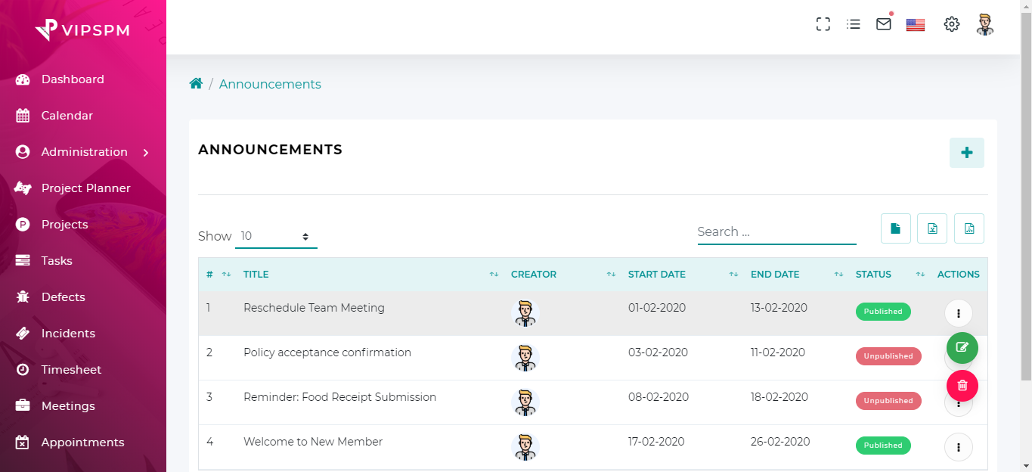Delete an announcement using the red trash button
The image size is (1032, 472).
pyautogui.click(x=962, y=386)
